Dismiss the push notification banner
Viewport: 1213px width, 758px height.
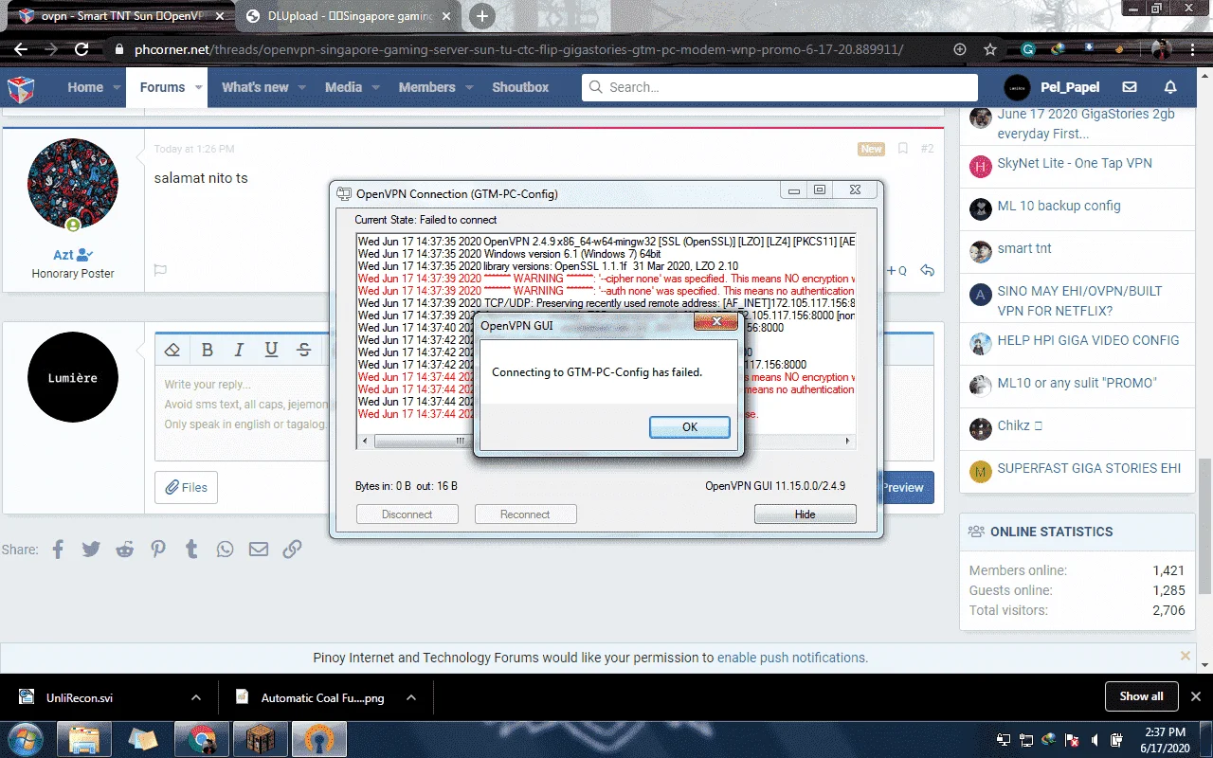(x=1186, y=656)
